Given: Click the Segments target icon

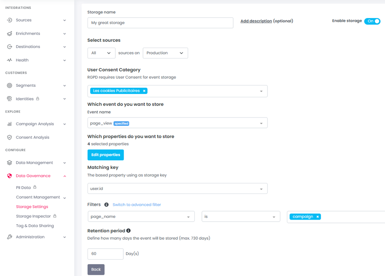Looking at the screenshot, I should tap(9, 86).
